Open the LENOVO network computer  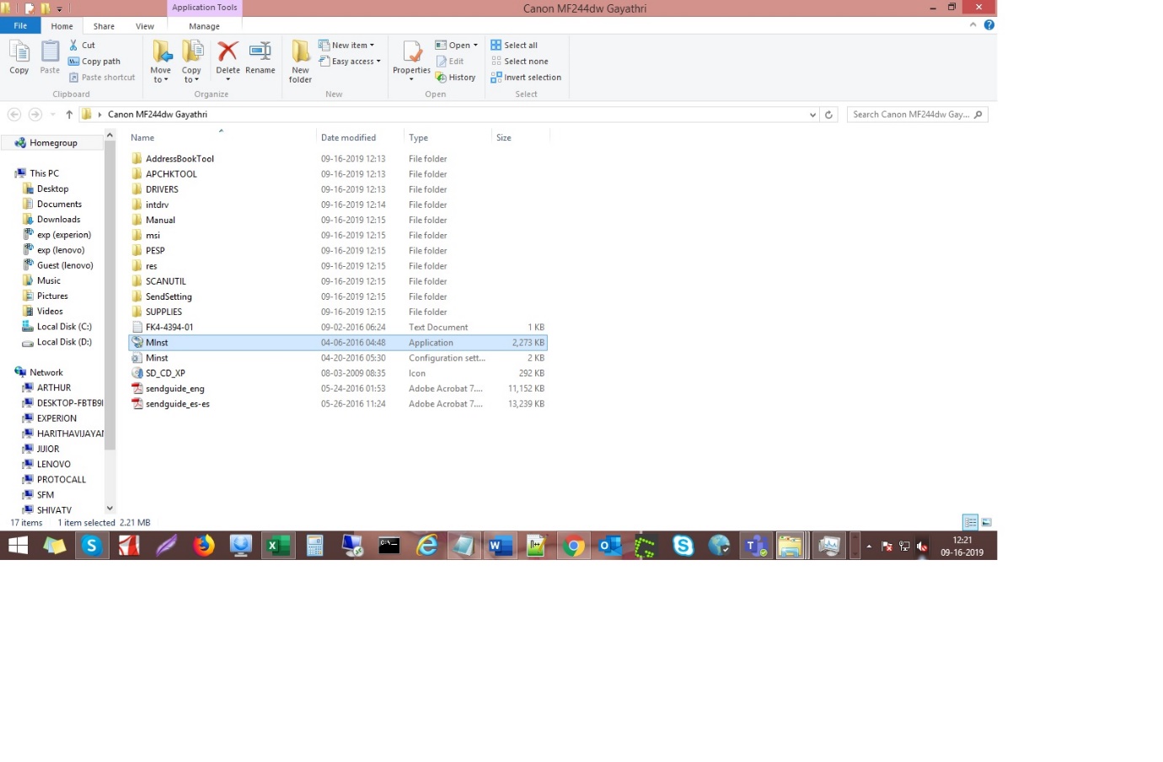[53, 465]
